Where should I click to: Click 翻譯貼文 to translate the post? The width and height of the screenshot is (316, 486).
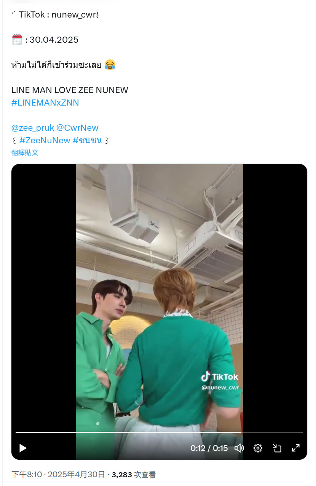pos(25,152)
